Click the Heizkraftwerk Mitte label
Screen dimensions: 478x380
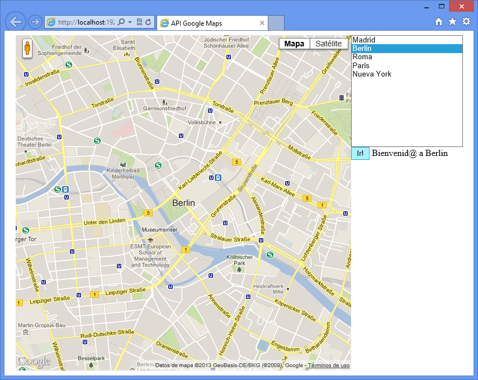click(268, 289)
